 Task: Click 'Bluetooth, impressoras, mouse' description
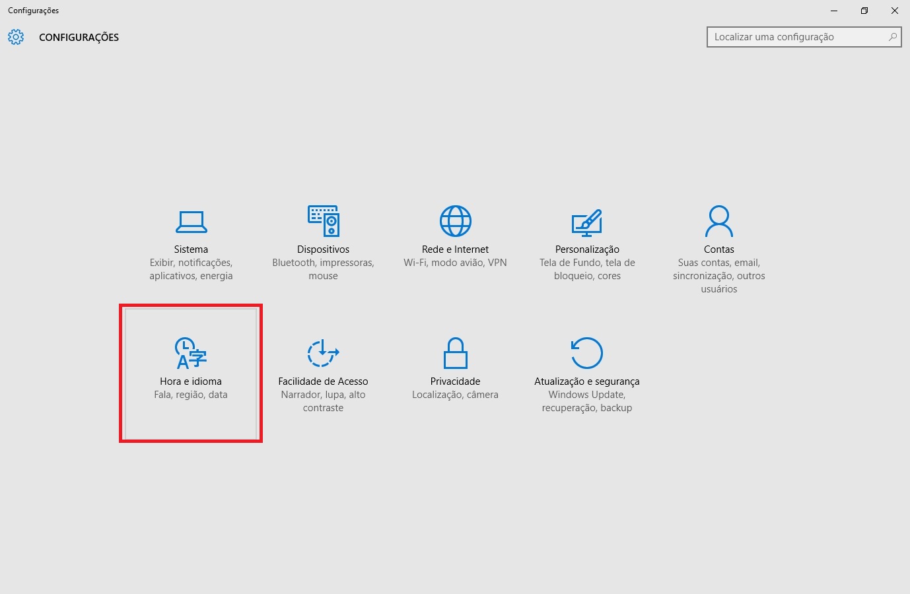[x=323, y=269]
